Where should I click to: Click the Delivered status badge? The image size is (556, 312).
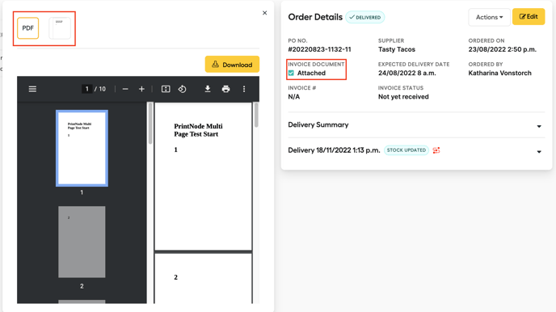click(x=365, y=17)
